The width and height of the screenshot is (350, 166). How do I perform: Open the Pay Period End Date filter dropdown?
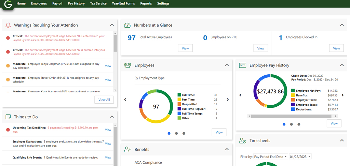pyautogui.click(x=270, y=157)
